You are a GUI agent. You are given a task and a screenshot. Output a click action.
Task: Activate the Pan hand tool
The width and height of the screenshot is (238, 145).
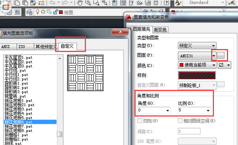[x=80, y=3]
